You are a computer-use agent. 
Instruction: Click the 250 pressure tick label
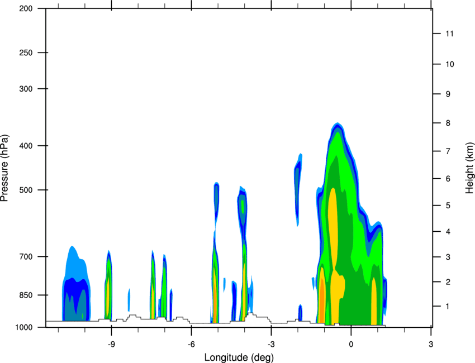(26, 52)
